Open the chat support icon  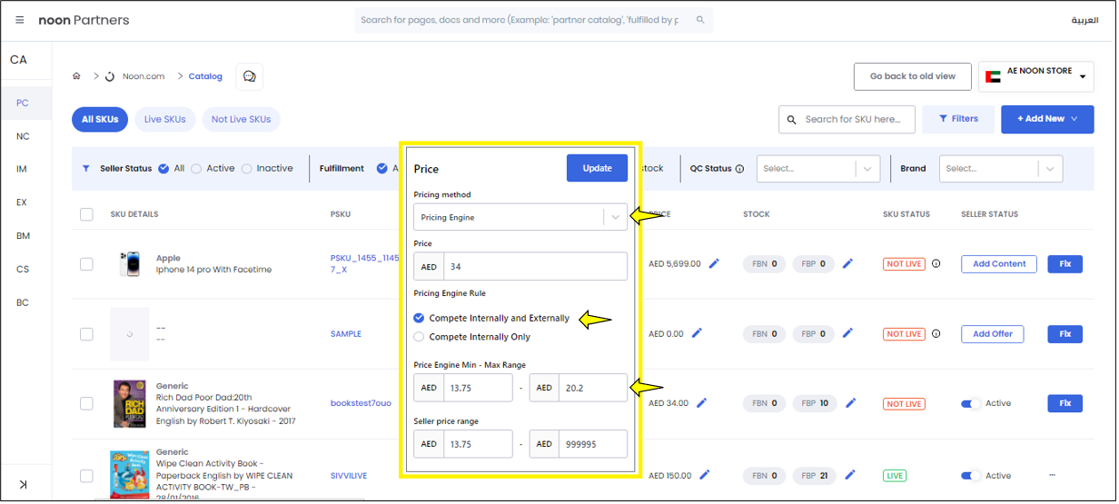click(x=250, y=76)
